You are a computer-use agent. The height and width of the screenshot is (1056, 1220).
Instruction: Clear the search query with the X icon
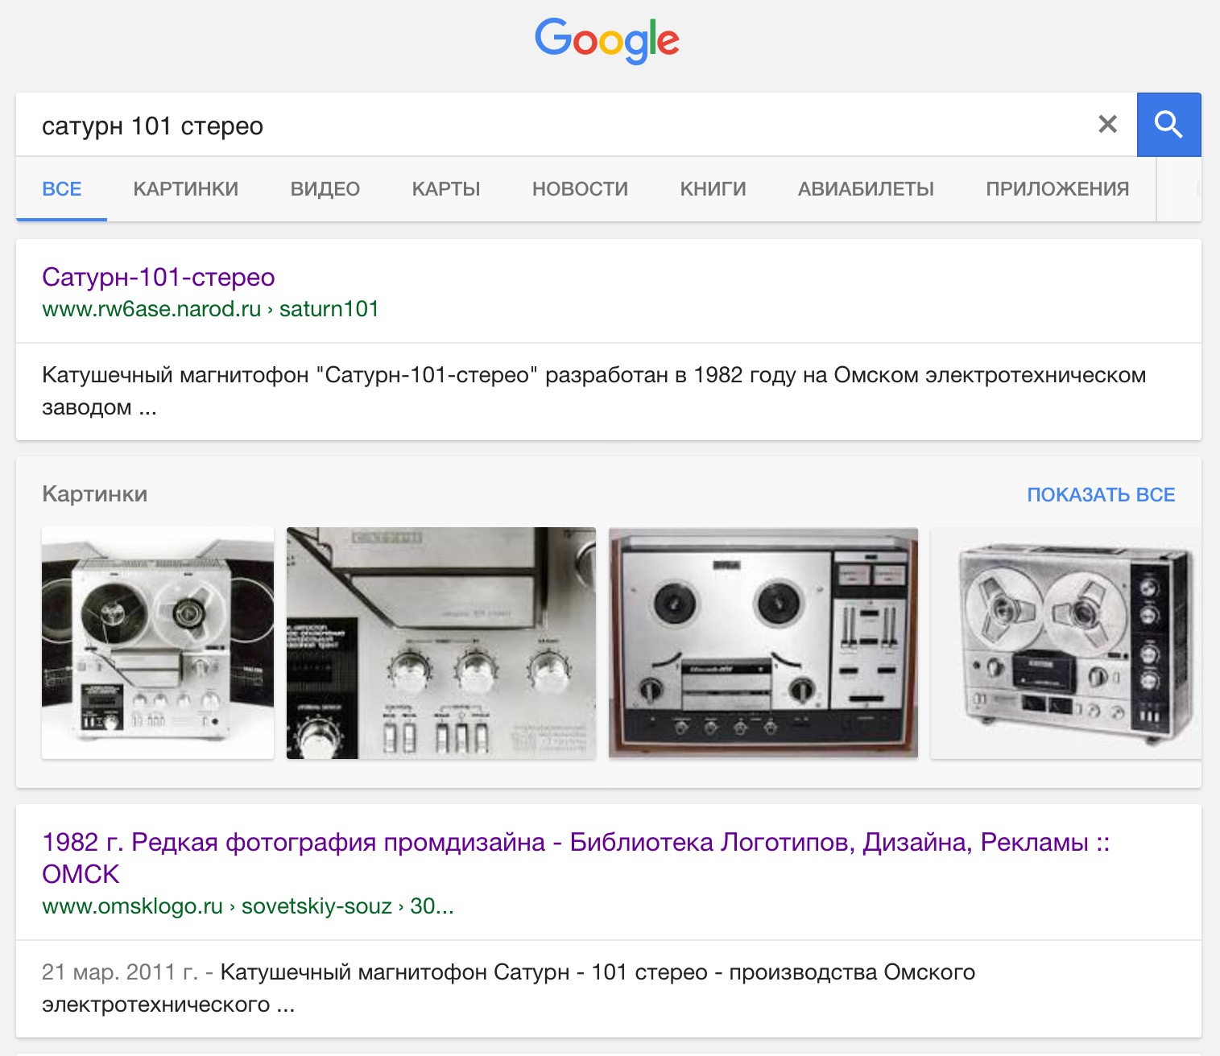click(1107, 124)
